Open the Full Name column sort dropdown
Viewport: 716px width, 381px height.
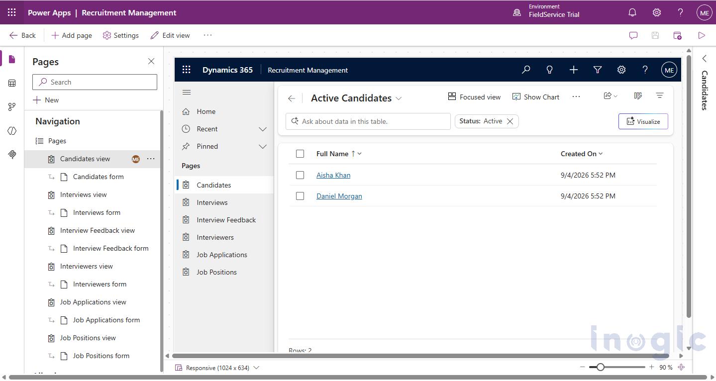pos(360,154)
